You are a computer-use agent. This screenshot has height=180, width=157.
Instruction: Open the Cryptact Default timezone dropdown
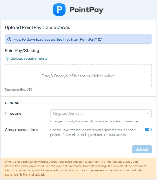pyautogui.click(x=101, y=113)
